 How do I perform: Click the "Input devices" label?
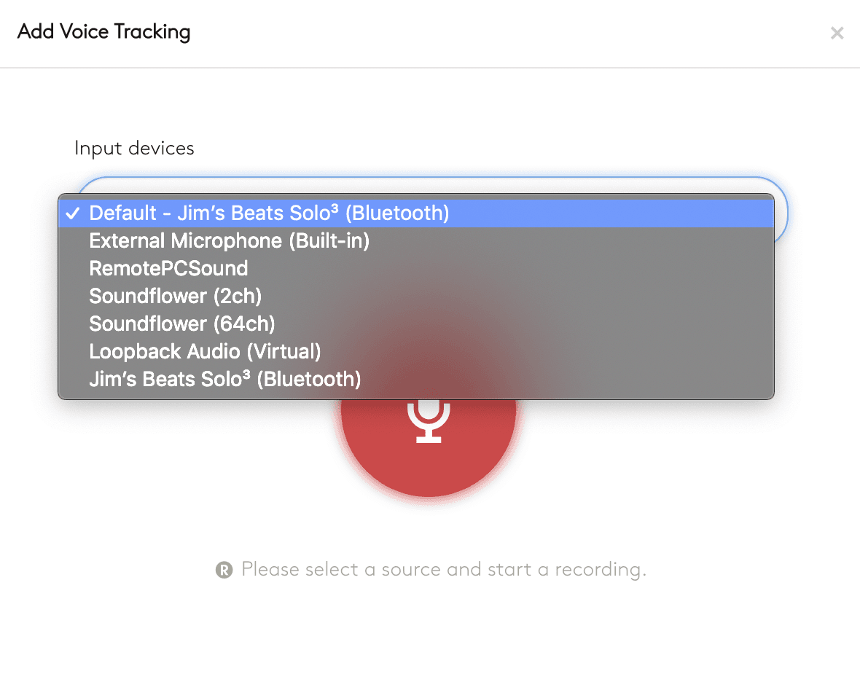[134, 149]
